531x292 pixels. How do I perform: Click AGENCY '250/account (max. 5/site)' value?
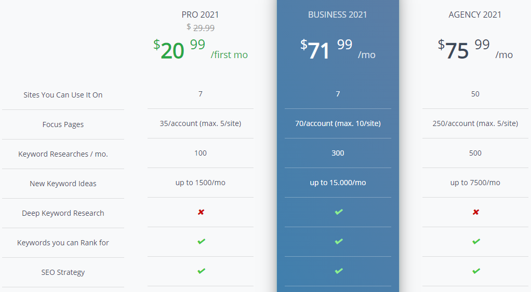[x=475, y=123]
